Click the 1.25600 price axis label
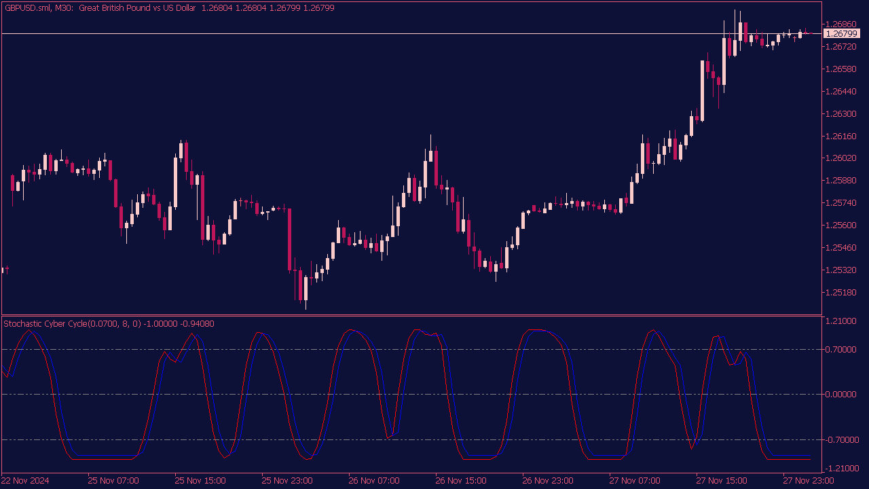 tap(843, 225)
